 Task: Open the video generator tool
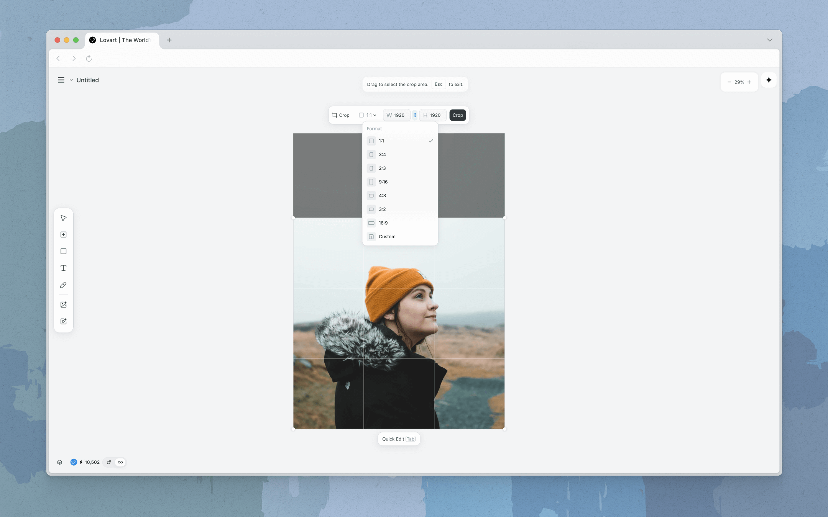(64, 321)
